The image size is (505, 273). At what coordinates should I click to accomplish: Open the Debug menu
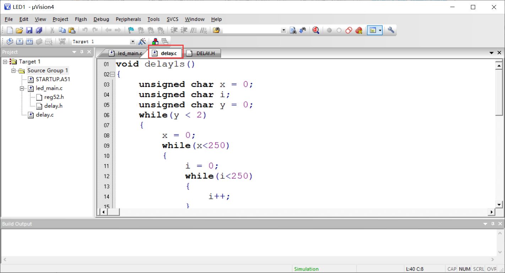tap(101, 19)
